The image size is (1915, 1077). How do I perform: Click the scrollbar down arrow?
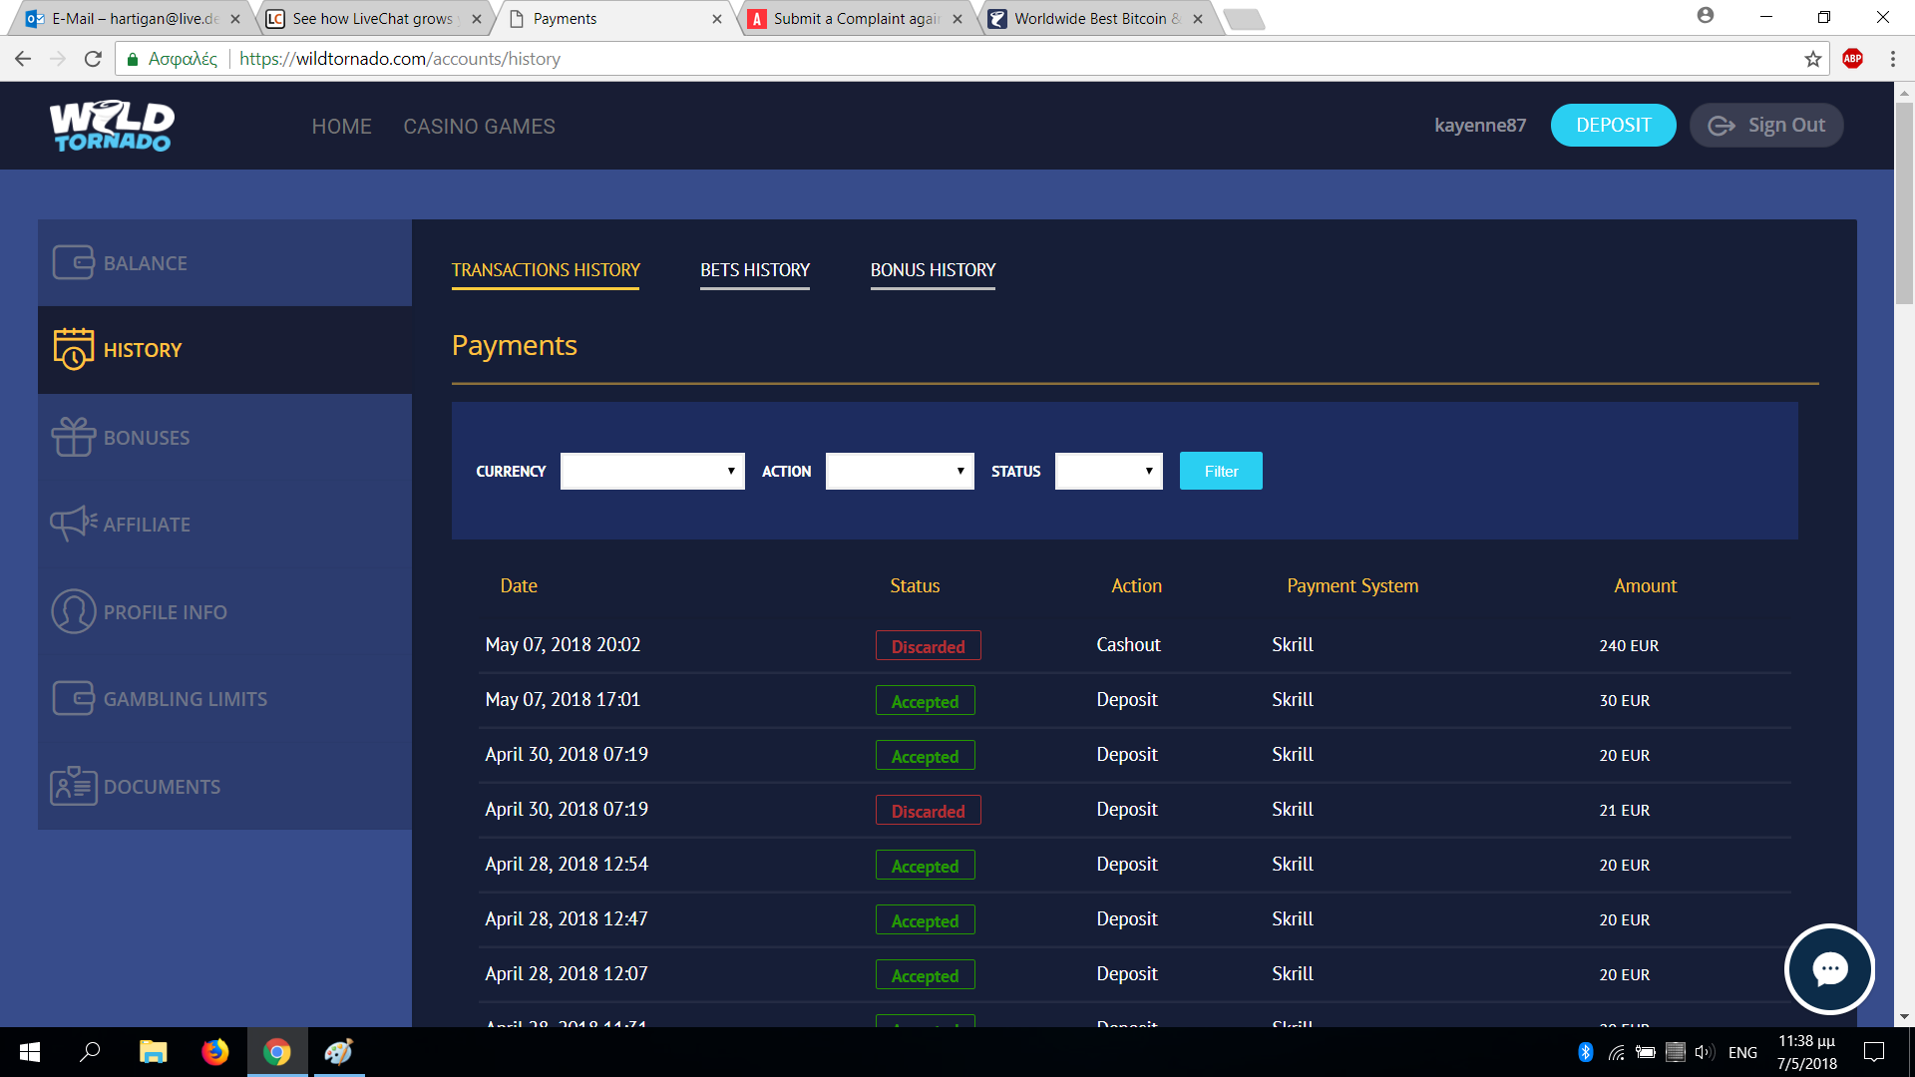pyautogui.click(x=1904, y=1017)
